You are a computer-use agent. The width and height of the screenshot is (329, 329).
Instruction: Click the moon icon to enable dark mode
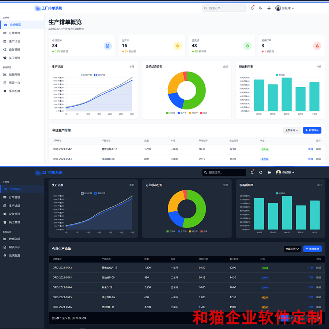pos(261,8)
